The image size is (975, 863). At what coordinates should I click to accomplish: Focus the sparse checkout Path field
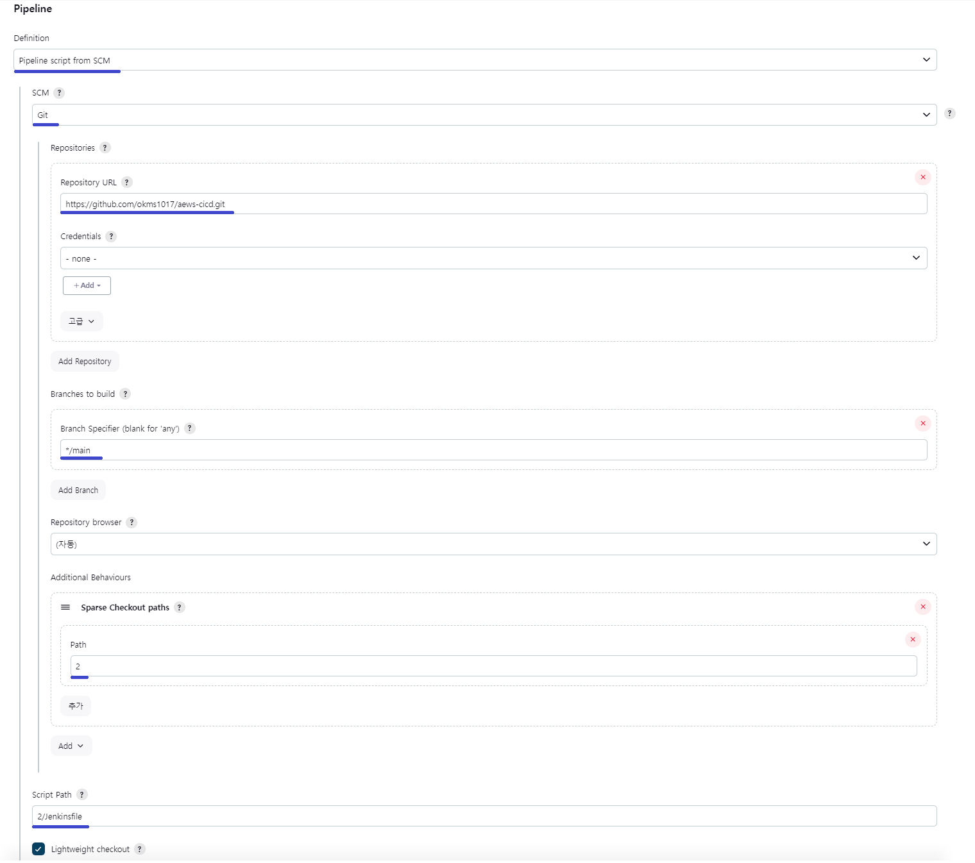click(x=493, y=666)
